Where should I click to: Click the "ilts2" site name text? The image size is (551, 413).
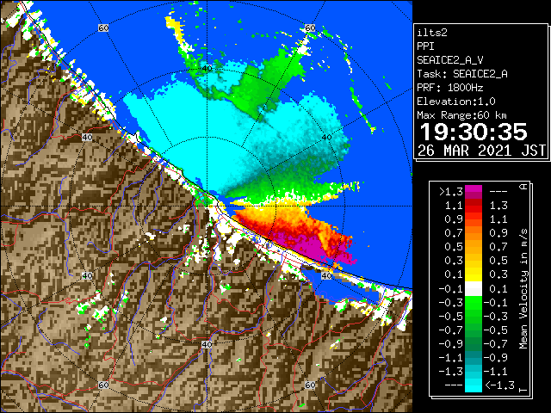point(432,33)
